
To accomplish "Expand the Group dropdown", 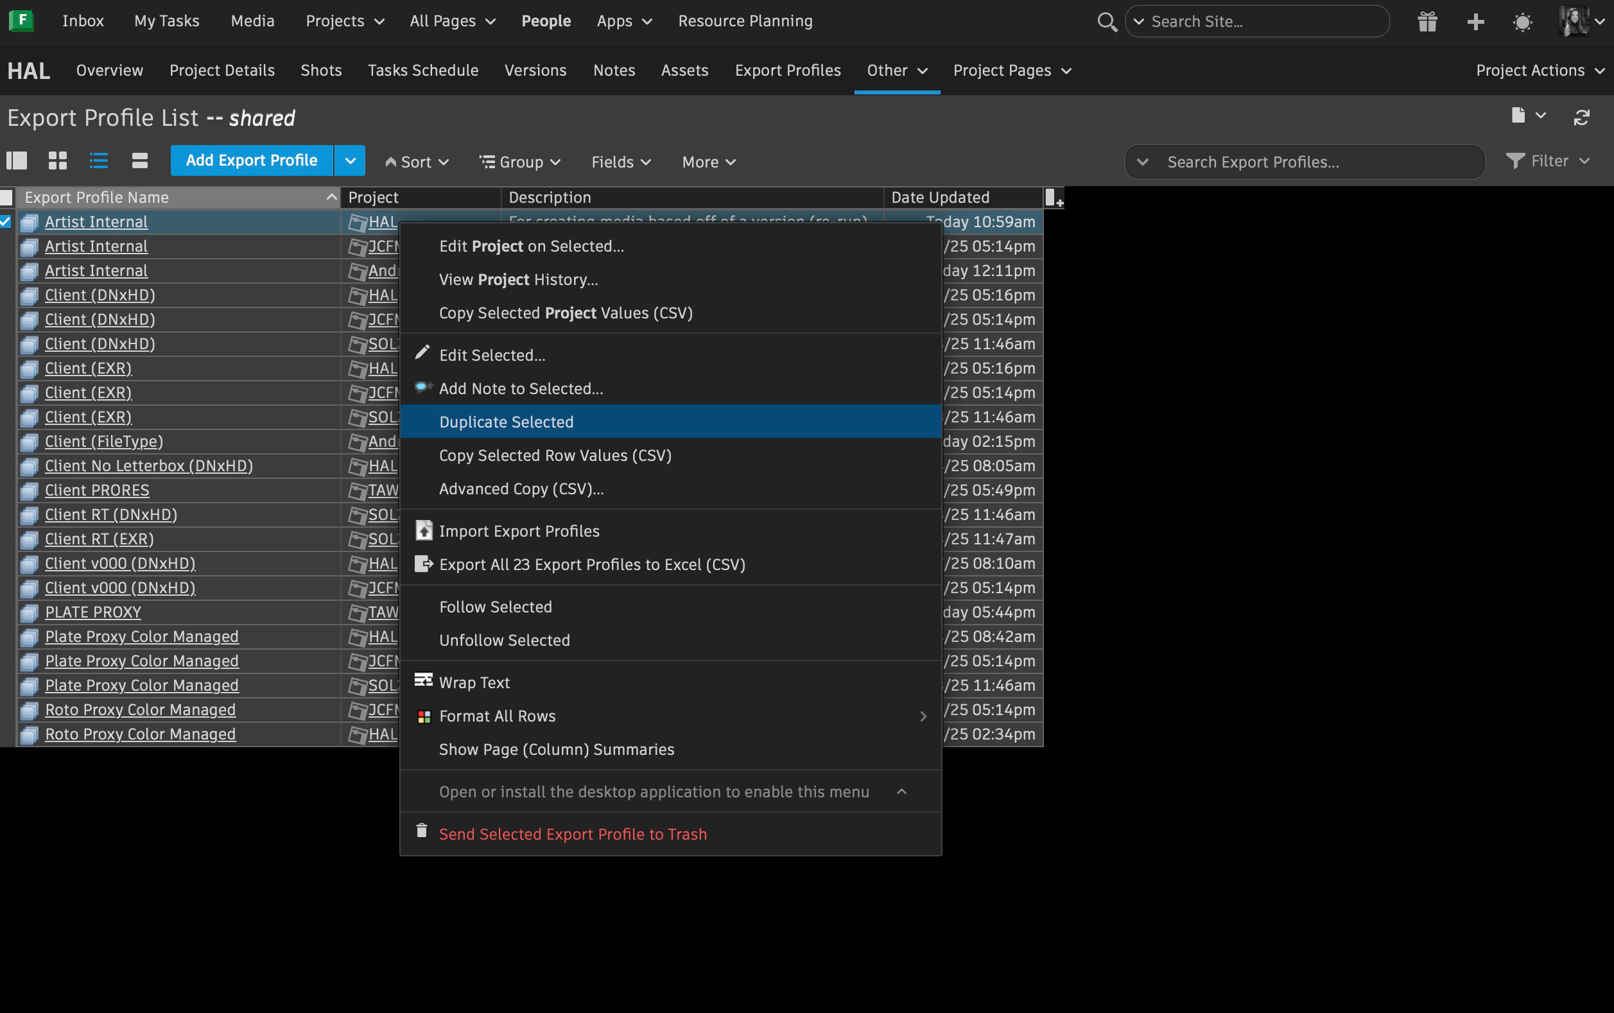I will [521, 162].
